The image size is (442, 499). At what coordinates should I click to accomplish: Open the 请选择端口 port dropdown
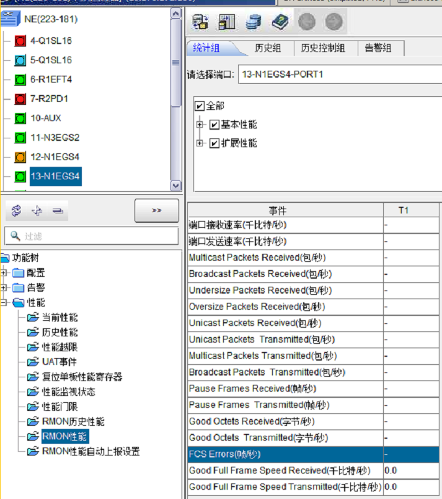click(340, 74)
